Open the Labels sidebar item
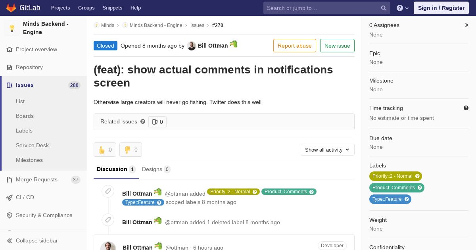 24,131
